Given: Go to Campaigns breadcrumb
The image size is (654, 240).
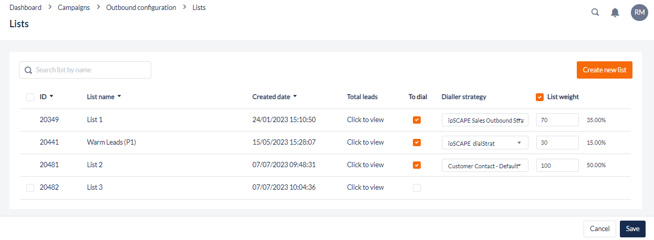Looking at the screenshot, I should (74, 8).
